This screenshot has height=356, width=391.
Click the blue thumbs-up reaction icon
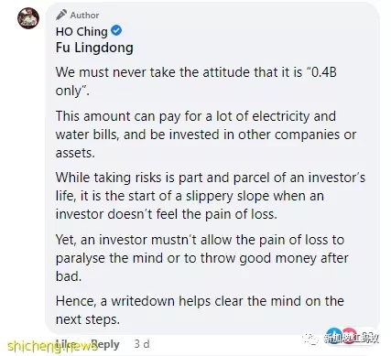click(333, 336)
